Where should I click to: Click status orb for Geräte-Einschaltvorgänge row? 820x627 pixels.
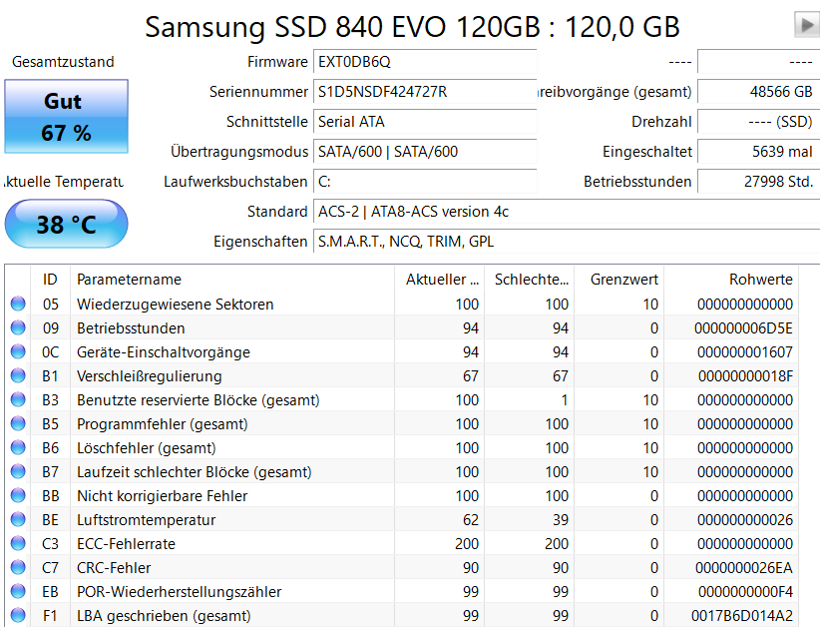coord(18,351)
